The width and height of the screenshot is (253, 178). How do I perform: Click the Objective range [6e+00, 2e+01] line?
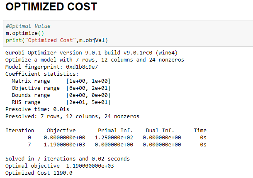(x=61, y=88)
